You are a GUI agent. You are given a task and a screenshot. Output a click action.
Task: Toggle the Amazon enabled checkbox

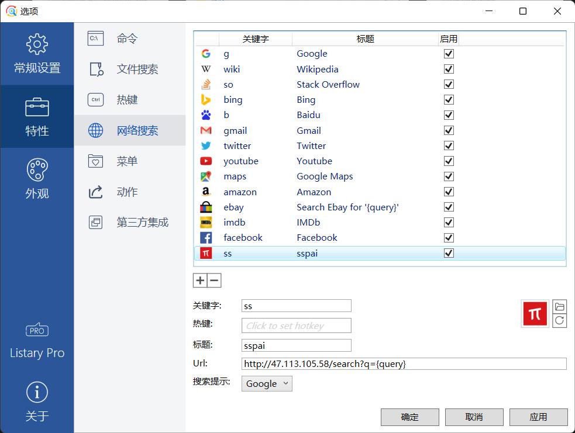449,192
